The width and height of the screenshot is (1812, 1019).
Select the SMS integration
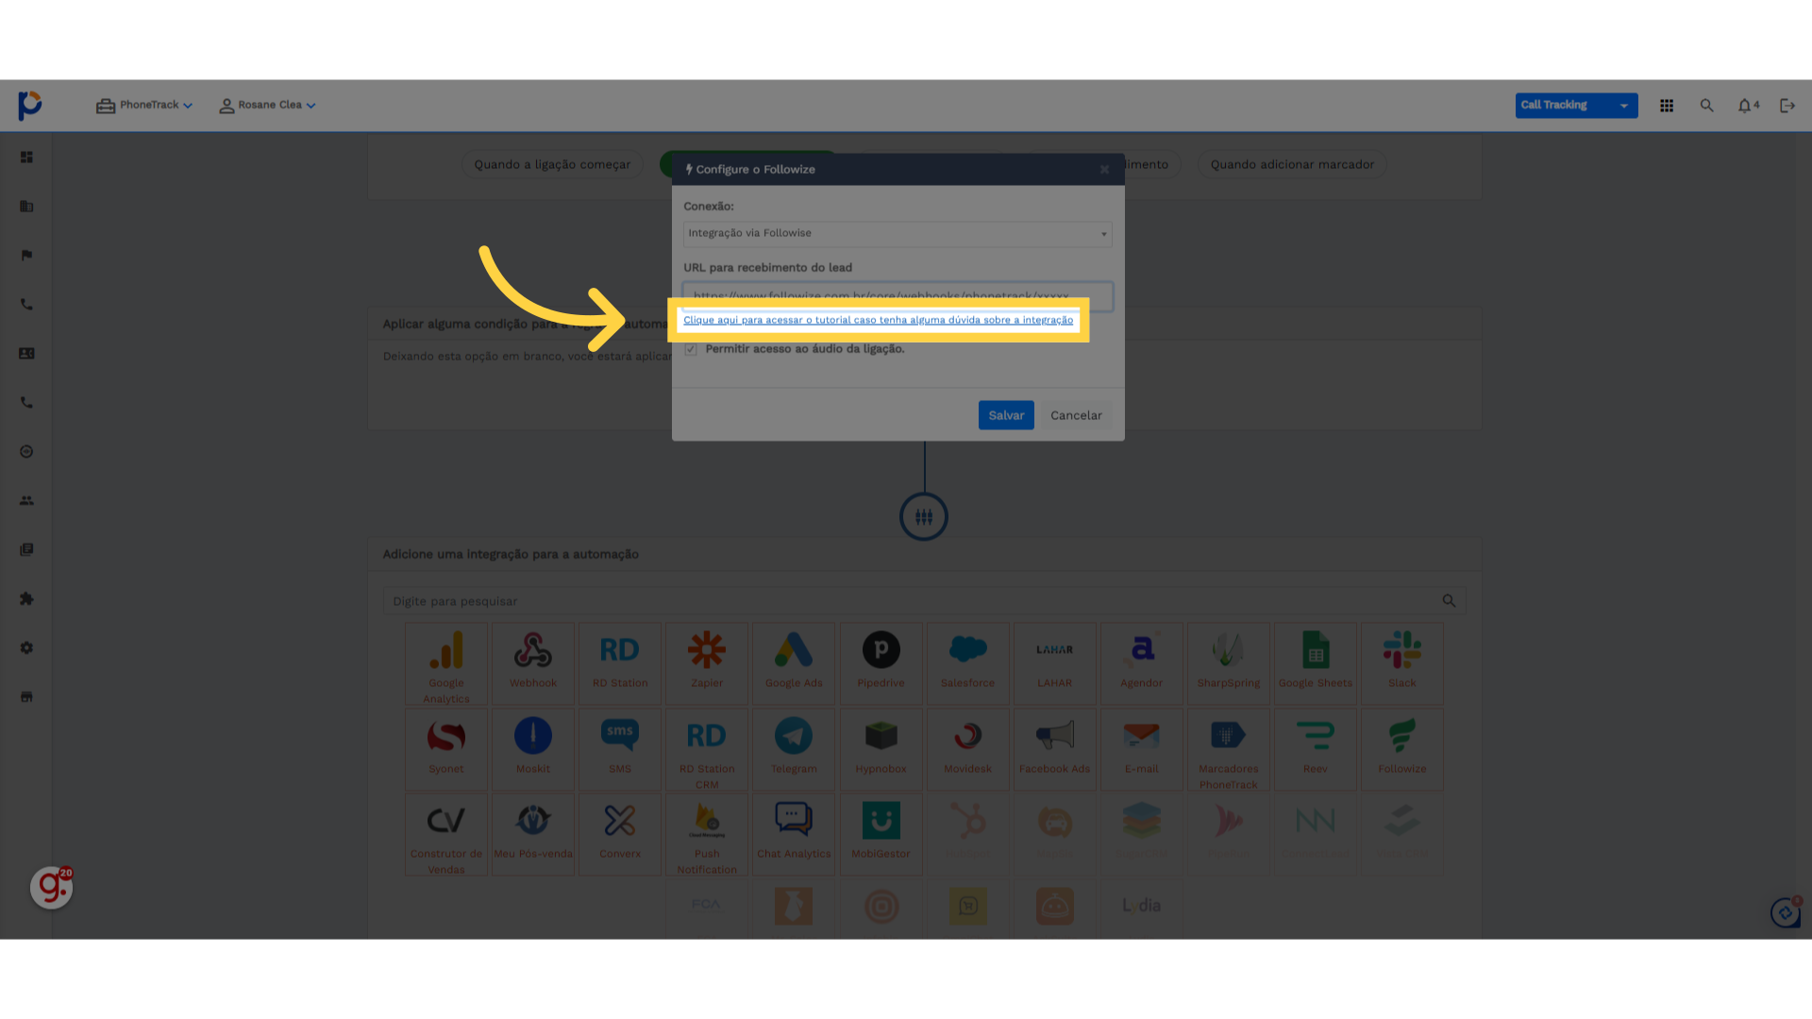point(620,749)
